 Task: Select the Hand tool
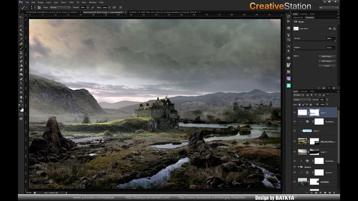coord(21,97)
